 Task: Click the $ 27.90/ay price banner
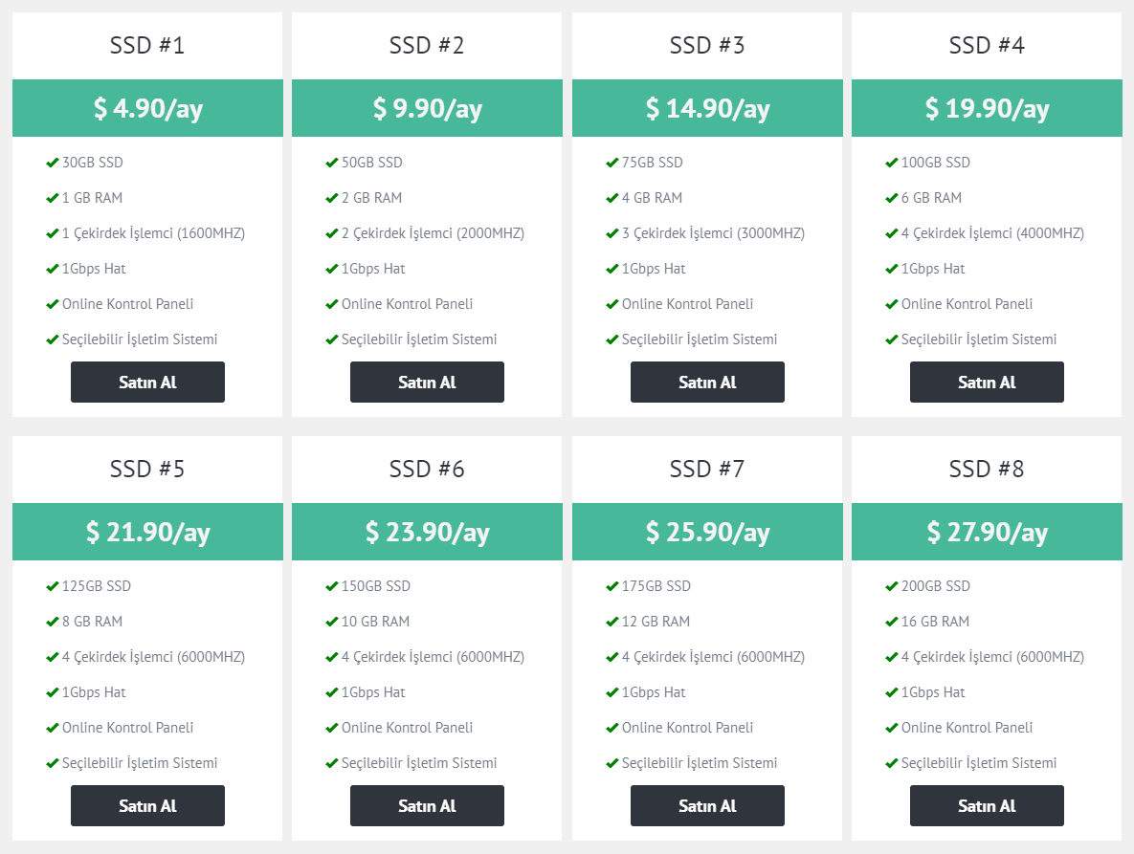click(987, 532)
